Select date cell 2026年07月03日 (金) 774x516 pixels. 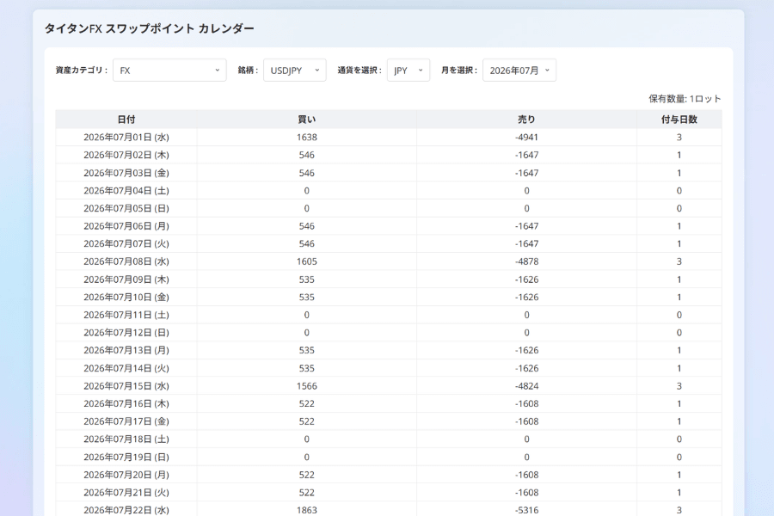pyautogui.click(x=126, y=173)
